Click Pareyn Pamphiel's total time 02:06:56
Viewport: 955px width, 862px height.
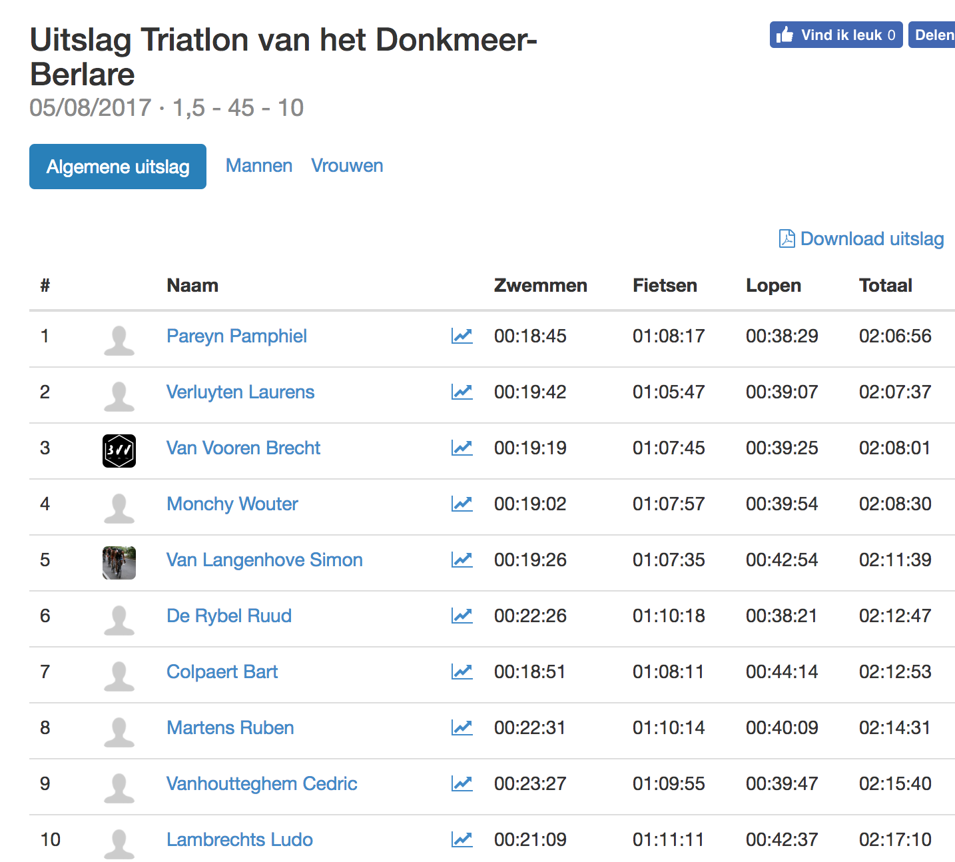895,336
